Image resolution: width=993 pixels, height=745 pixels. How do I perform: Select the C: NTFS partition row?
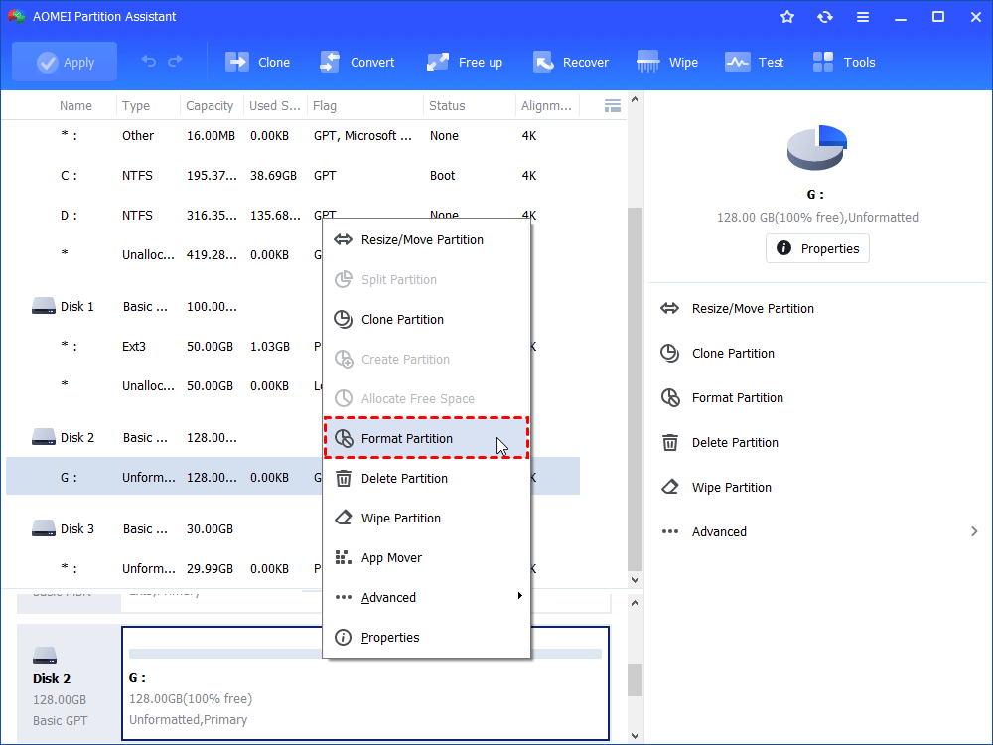(x=199, y=176)
